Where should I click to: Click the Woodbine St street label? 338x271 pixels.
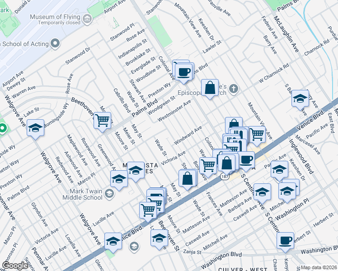point(148,73)
